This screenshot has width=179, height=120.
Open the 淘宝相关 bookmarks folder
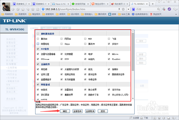click(35, 14)
